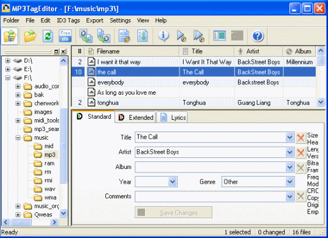Click the double play arrow toolbar icon
The height and width of the screenshot is (238, 328).
[199, 36]
